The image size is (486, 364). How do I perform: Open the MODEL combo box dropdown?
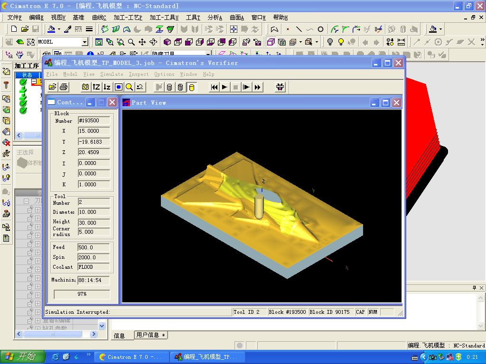click(x=84, y=42)
